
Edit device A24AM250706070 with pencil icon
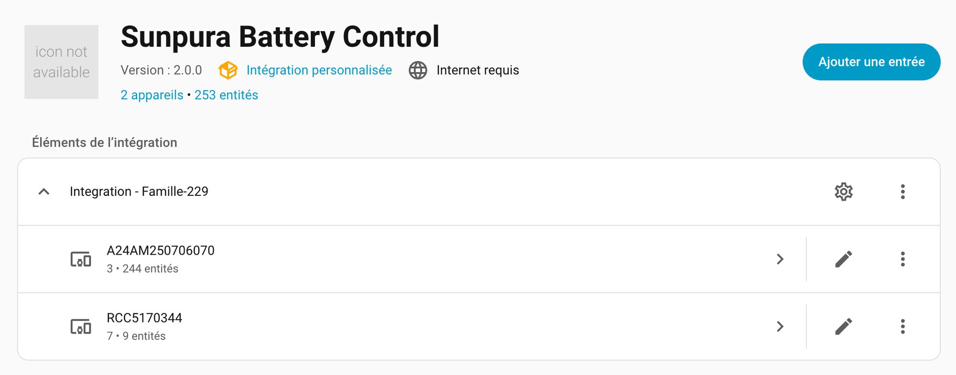[844, 259]
